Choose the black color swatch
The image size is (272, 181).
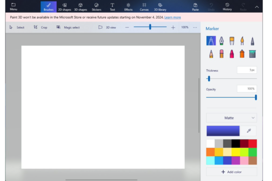click(236, 144)
